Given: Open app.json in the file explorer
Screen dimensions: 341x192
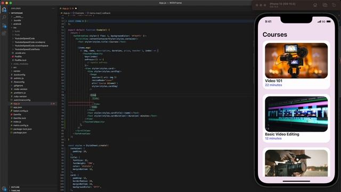Looking at the screenshot, I should click(x=18, y=107).
